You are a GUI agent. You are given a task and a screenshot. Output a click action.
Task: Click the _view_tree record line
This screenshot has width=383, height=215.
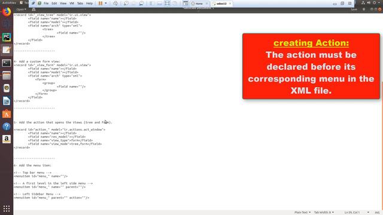(52, 15)
